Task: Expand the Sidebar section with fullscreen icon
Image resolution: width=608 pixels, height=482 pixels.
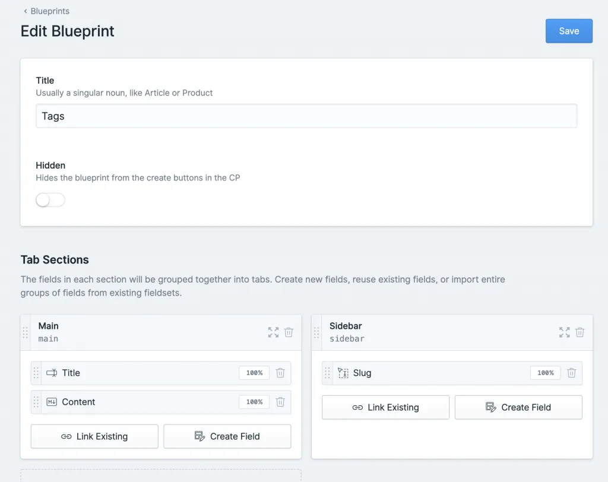Action: (x=565, y=332)
